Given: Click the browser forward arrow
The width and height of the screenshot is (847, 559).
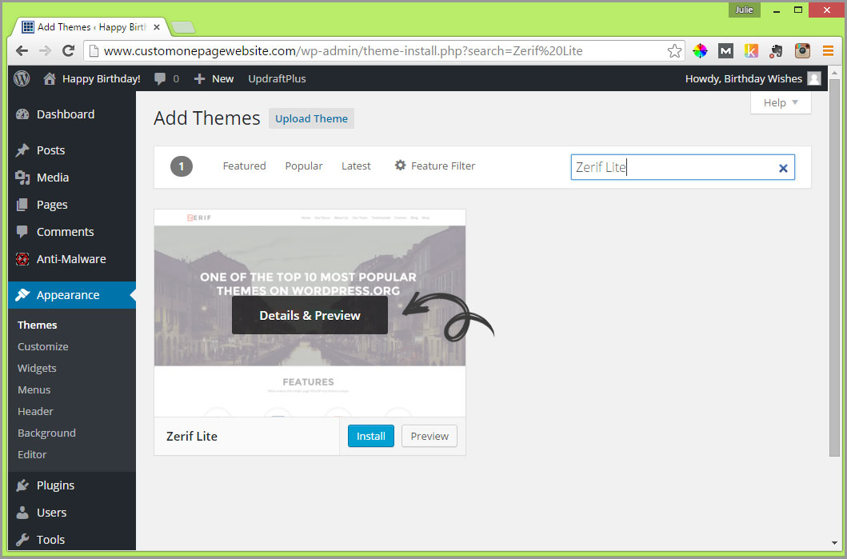Looking at the screenshot, I should [x=45, y=50].
